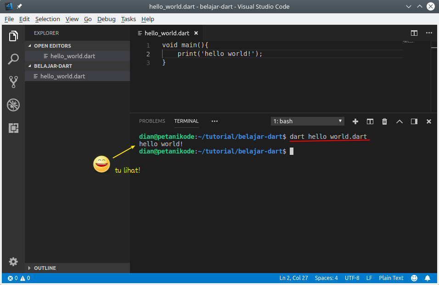Open notifications from the bell icon
439x285 pixels.
click(428, 278)
